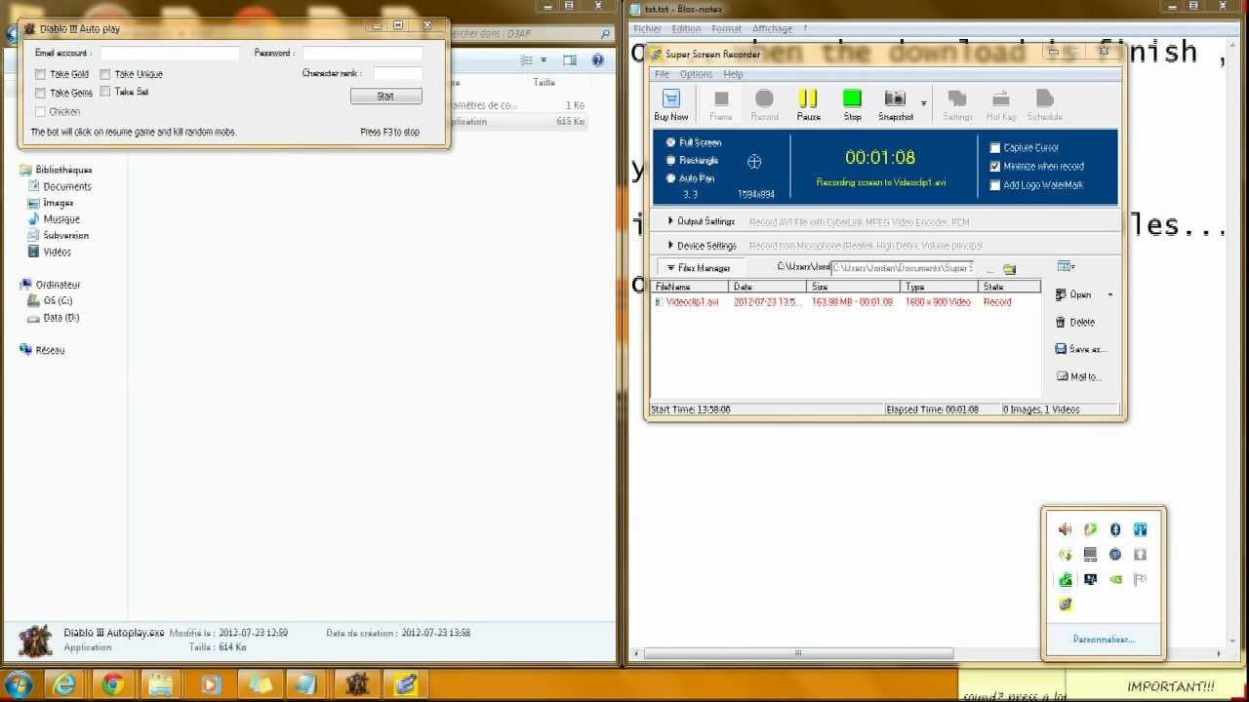Viewport: 1249px width, 702px height.
Task: Click the output folder path field
Action: (x=903, y=267)
